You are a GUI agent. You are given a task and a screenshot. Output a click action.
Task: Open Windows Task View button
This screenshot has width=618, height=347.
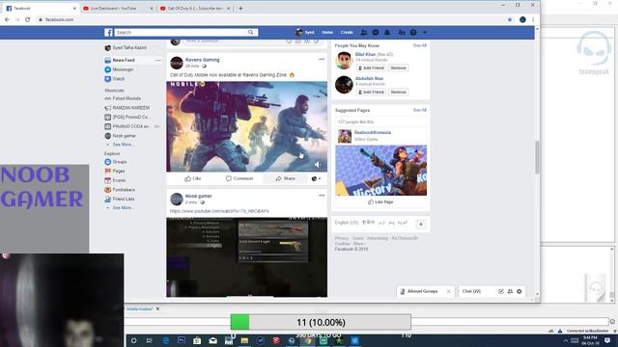coord(150,340)
